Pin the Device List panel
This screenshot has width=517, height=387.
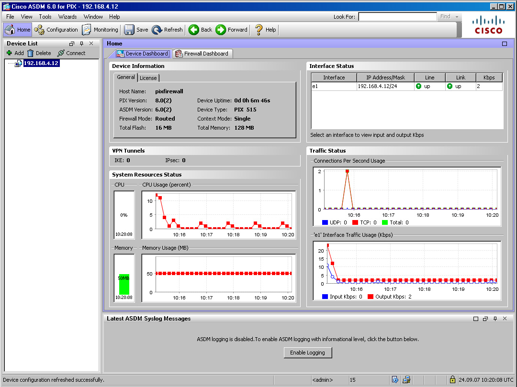pyautogui.click(x=81, y=44)
